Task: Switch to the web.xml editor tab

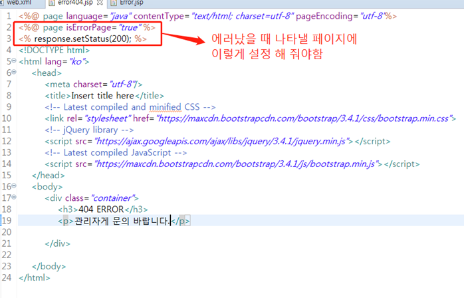Action: click(x=18, y=3)
